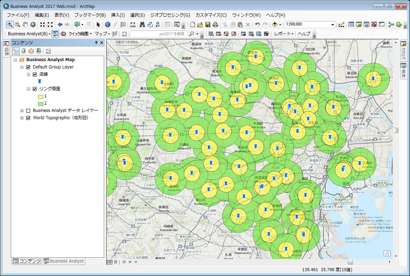This screenshot has width=410, height=276.
Task: Open the ブックマーク(B) menu
Action: pos(90,15)
